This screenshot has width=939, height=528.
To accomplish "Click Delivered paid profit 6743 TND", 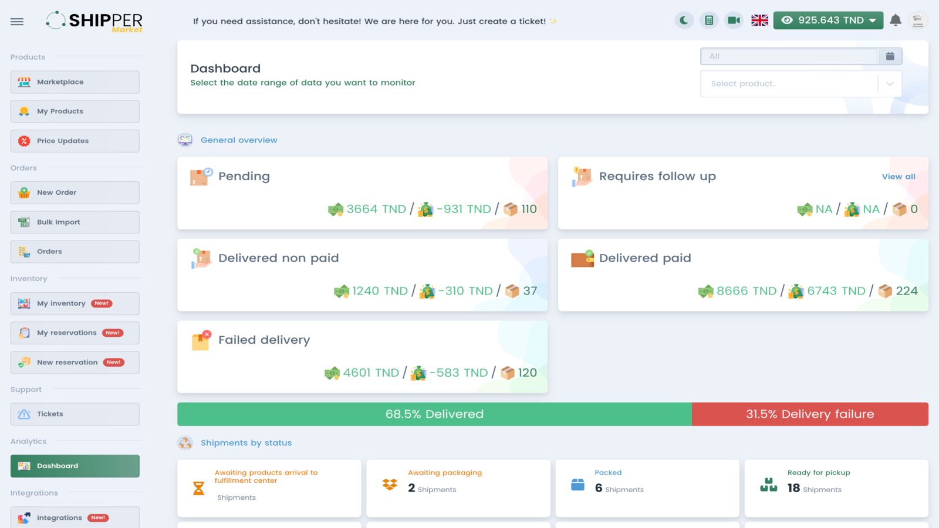I will (x=836, y=291).
